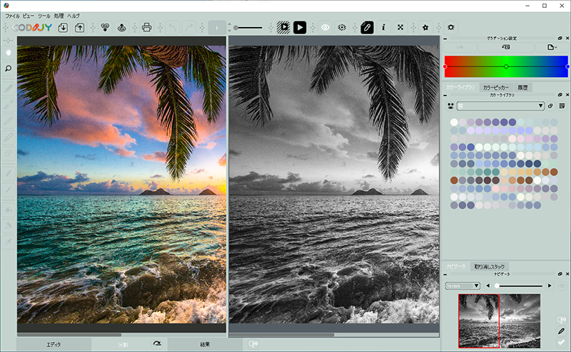Click the 分割 split view button
Screen dimensions: 571x352
[123, 344]
